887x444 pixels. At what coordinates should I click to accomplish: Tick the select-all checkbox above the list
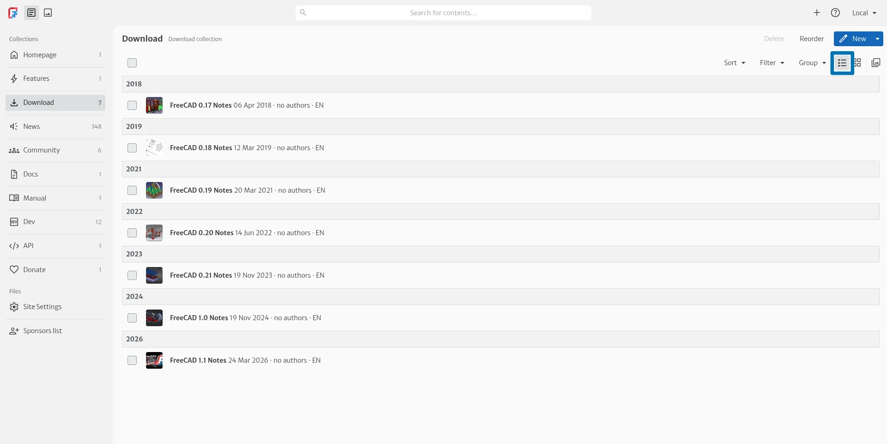pyautogui.click(x=132, y=63)
